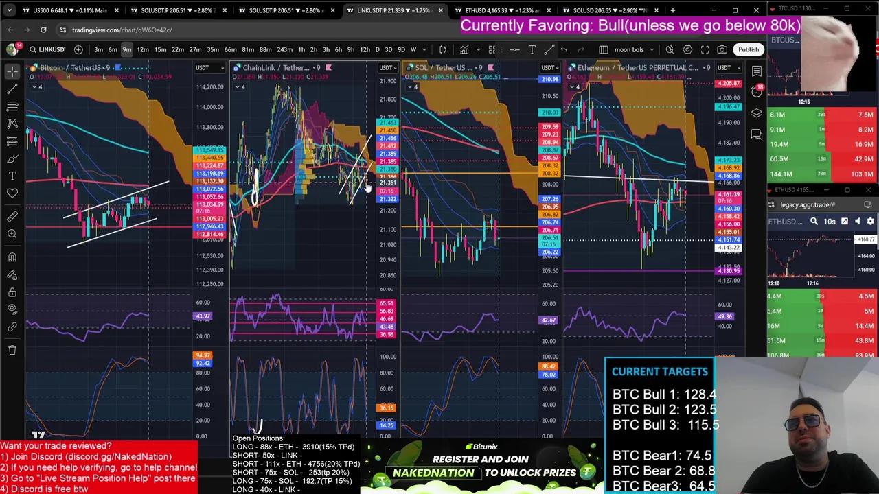The height and width of the screenshot is (494, 879).
Task: Open the ChainLink chart USDT currency dropdown
Action: [x=387, y=67]
